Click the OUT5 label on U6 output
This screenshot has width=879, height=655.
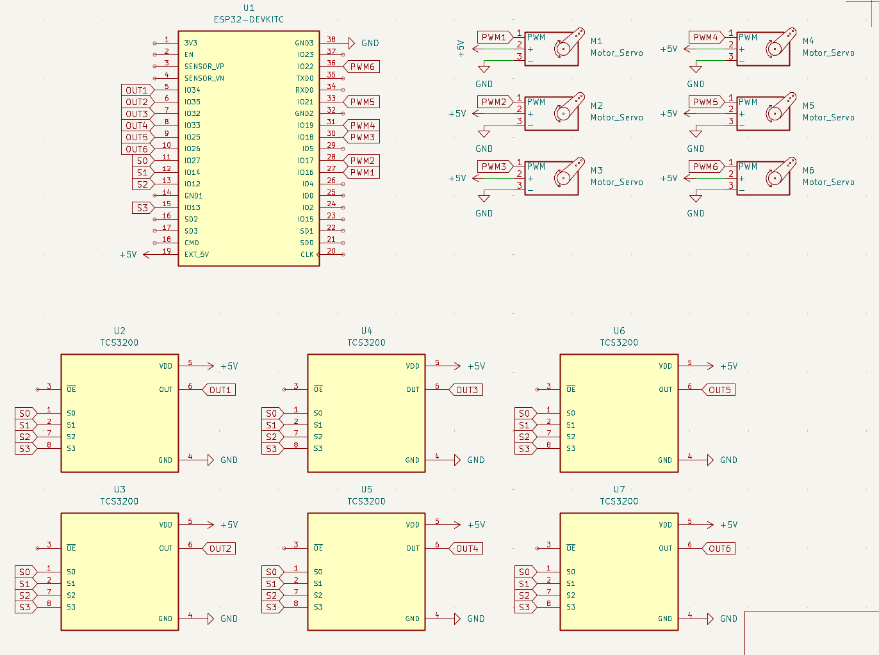tap(719, 390)
